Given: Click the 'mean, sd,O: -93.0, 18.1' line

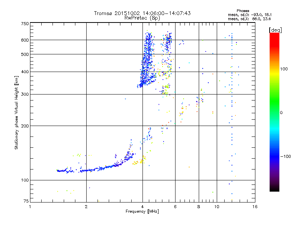Looking at the screenshot, I should pyautogui.click(x=250, y=15).
